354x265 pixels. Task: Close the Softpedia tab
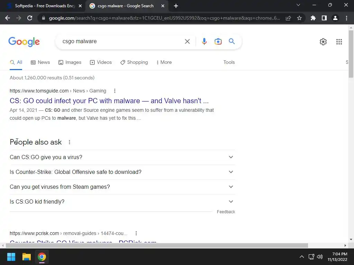pyautogui.click(x=80, y=6)
